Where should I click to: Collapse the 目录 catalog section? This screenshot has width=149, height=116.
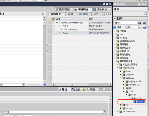click(115, 19)
